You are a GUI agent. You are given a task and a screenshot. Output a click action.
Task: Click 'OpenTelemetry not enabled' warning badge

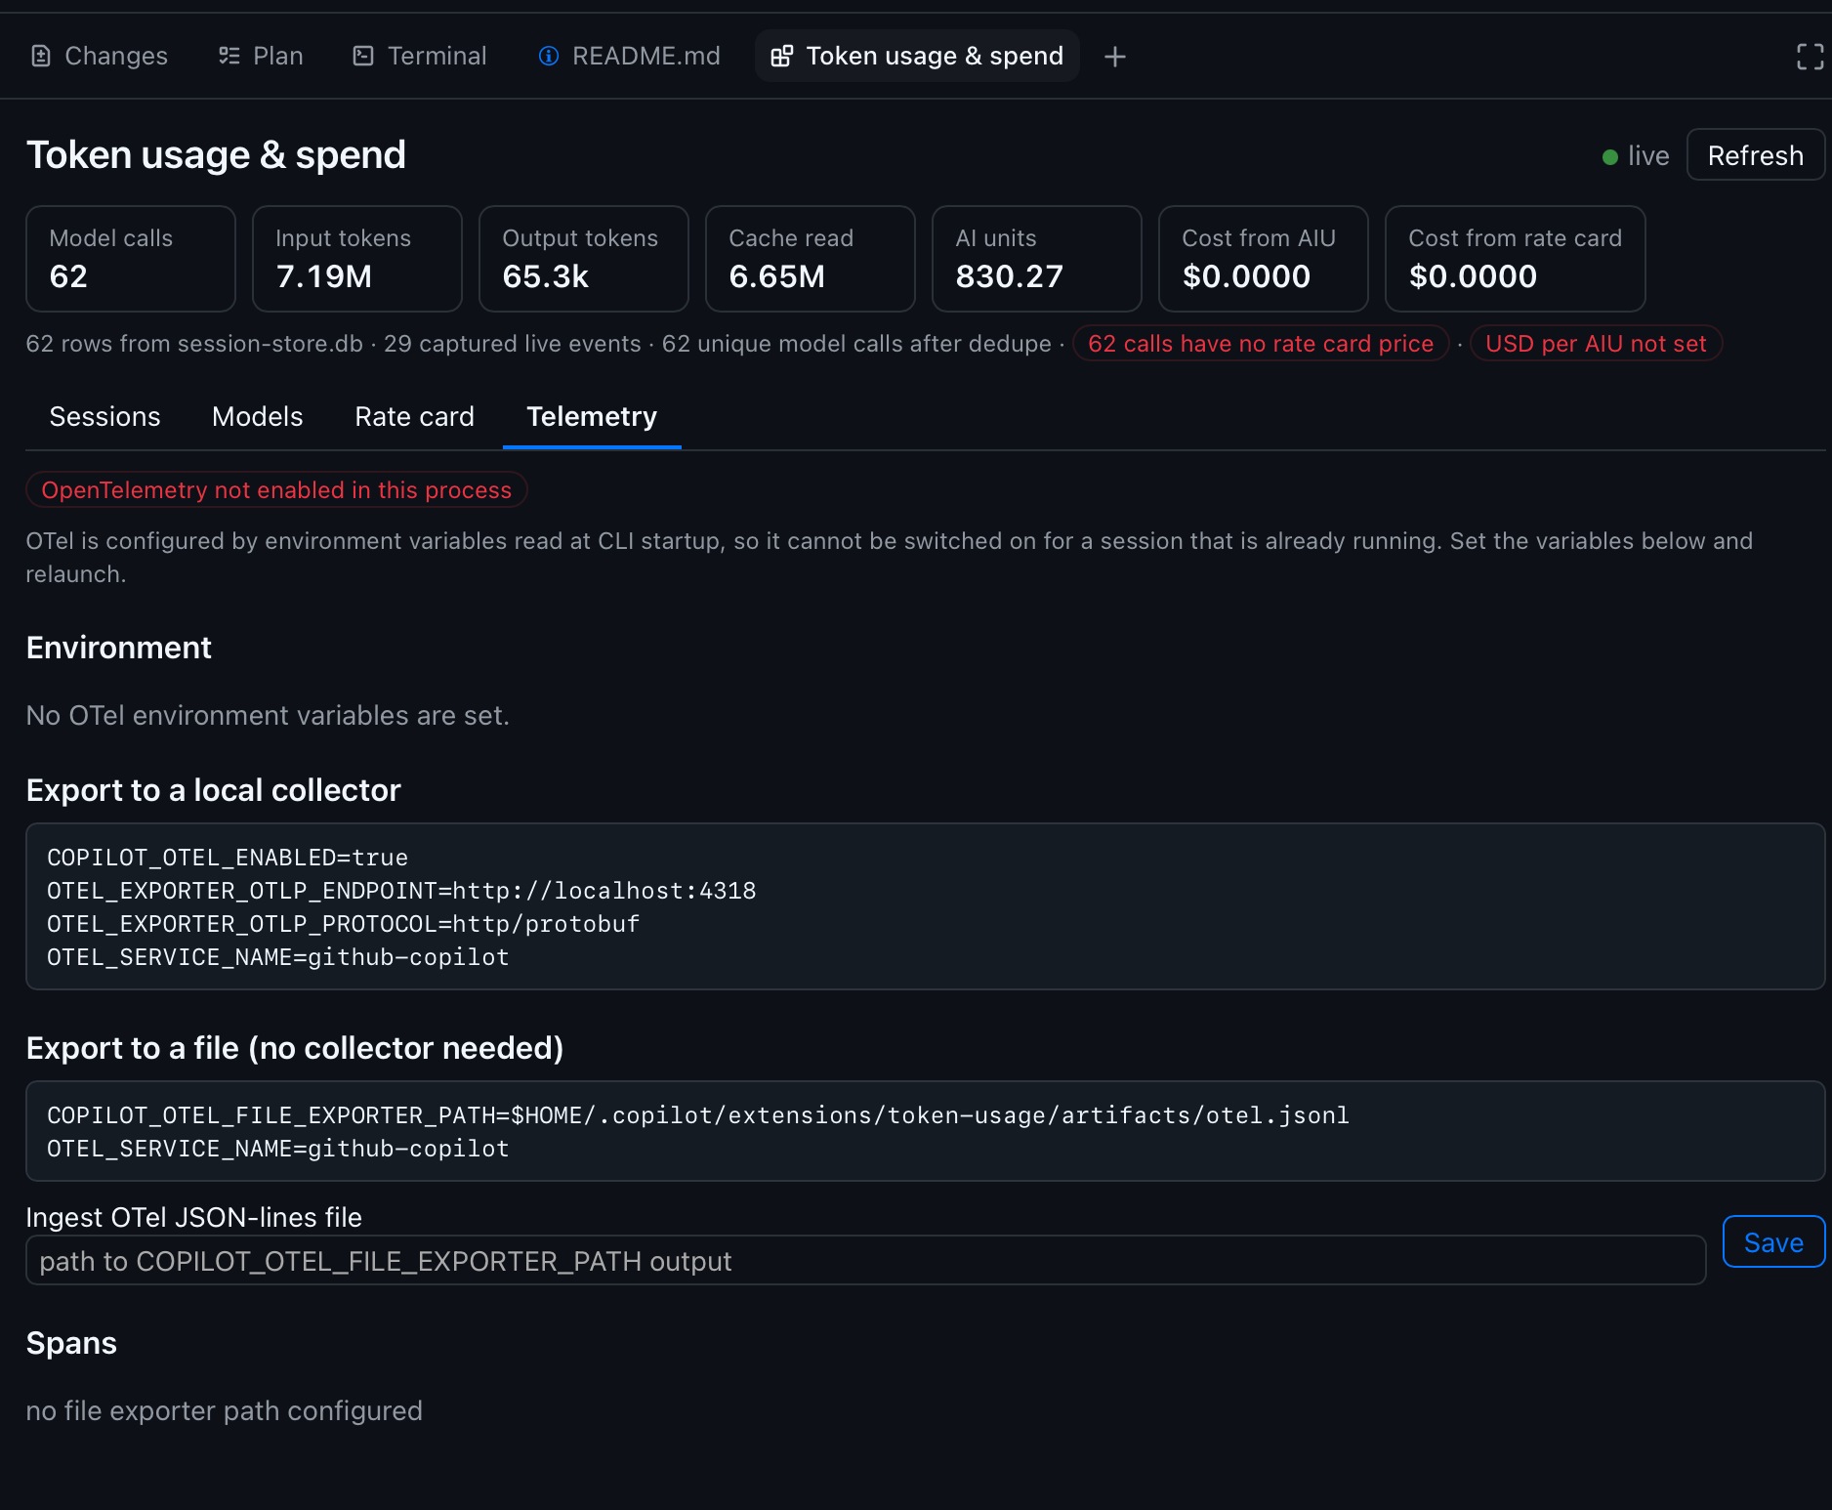(276, 489)
